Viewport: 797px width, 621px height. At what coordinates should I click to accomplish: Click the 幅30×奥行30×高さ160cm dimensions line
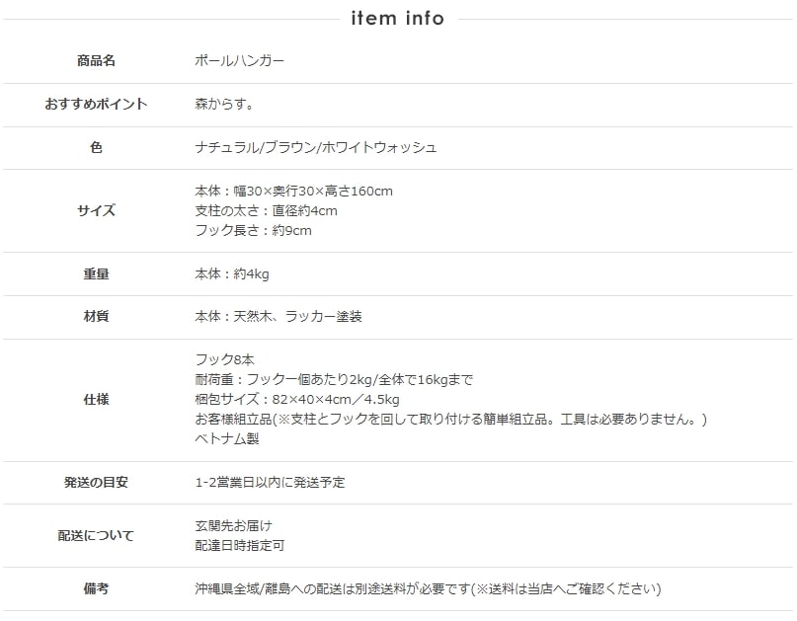[294, 191]
